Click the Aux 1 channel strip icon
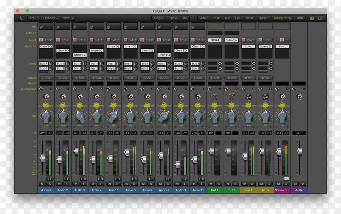This screenshot has width=341, height=214. pos(249,97)
